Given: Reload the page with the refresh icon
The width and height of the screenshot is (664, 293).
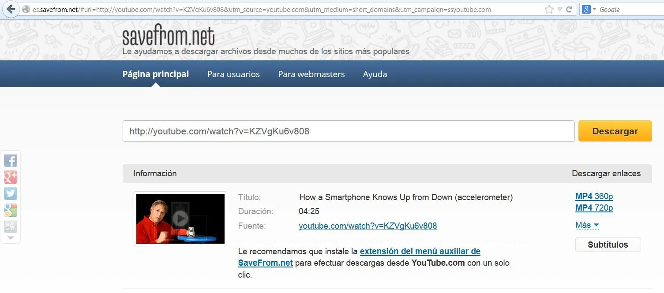Looking at the screenshot, I should [569, 9].
